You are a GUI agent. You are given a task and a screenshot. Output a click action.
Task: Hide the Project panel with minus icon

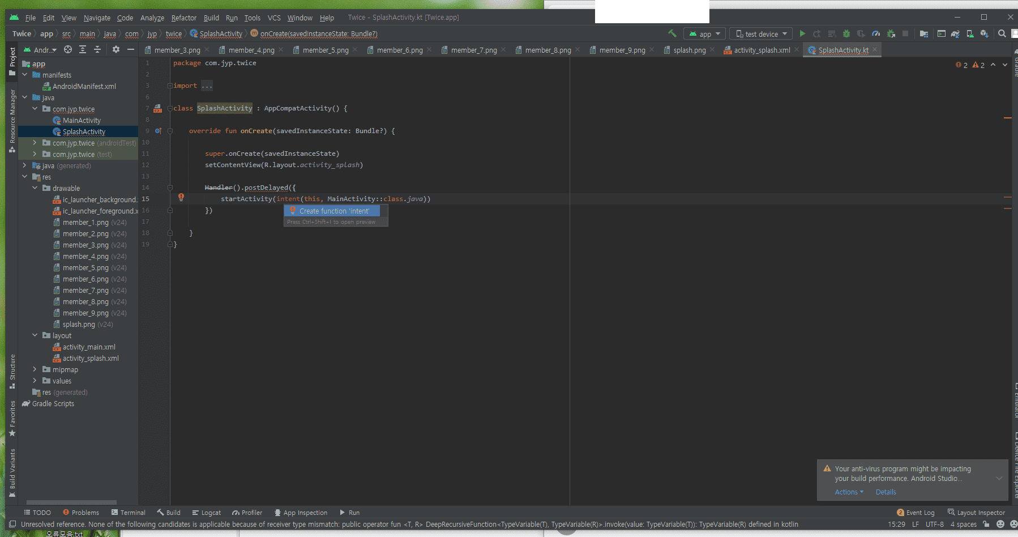pos(131,49)
